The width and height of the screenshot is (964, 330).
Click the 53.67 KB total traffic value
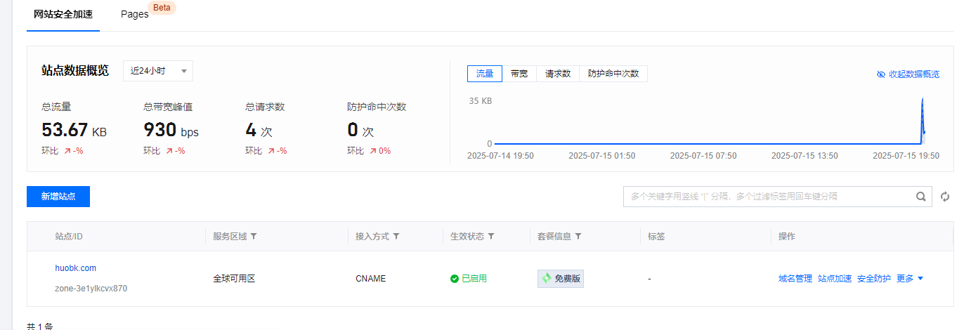(74, 130)
